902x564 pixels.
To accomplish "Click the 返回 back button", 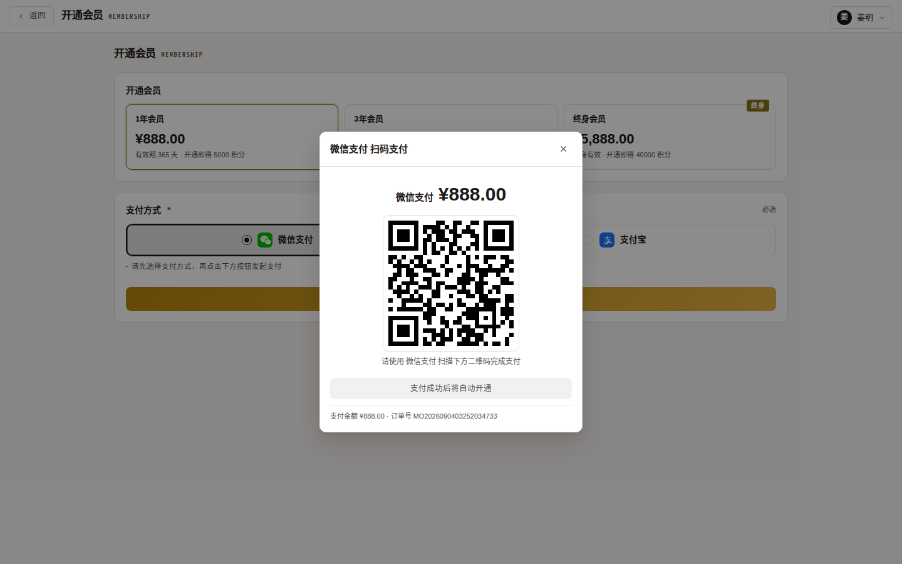I will point(31,16).
